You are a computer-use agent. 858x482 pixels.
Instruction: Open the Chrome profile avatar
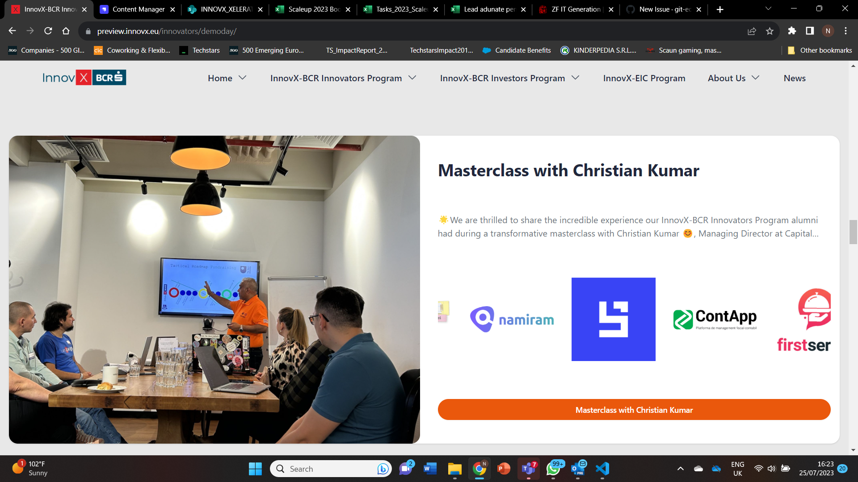[x=829, y=31]
